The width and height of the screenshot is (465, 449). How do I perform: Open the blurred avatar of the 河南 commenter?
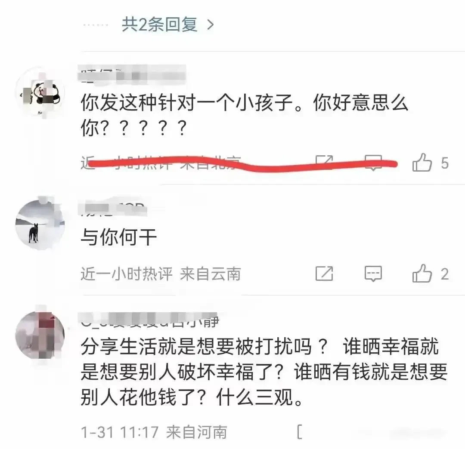[40, 335]
